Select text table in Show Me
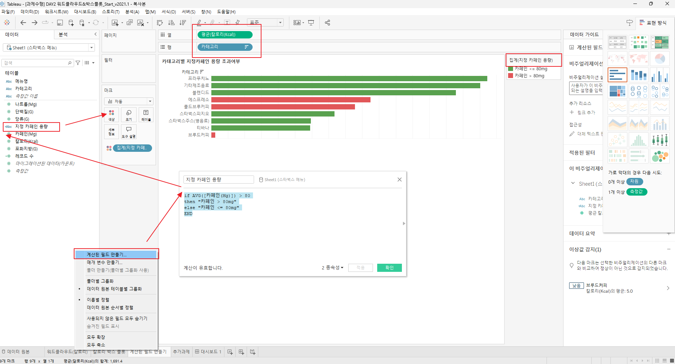 (x=617, y=42)
